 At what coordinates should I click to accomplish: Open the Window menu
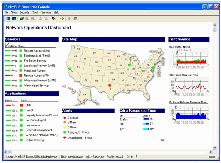coord(46,12)
